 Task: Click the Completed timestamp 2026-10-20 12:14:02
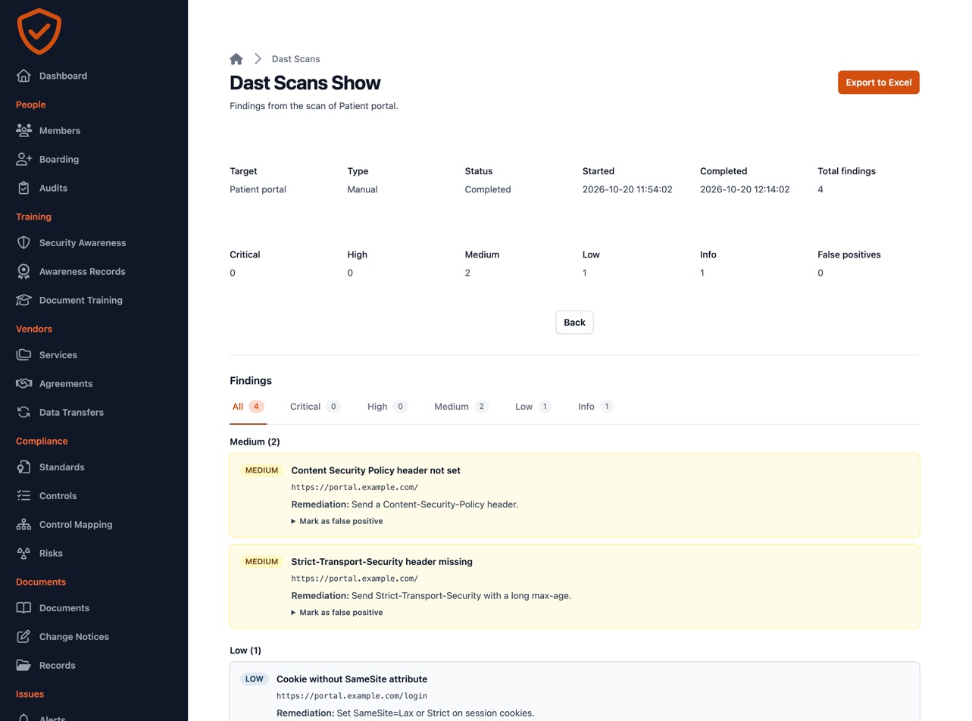tap(745, 189)
